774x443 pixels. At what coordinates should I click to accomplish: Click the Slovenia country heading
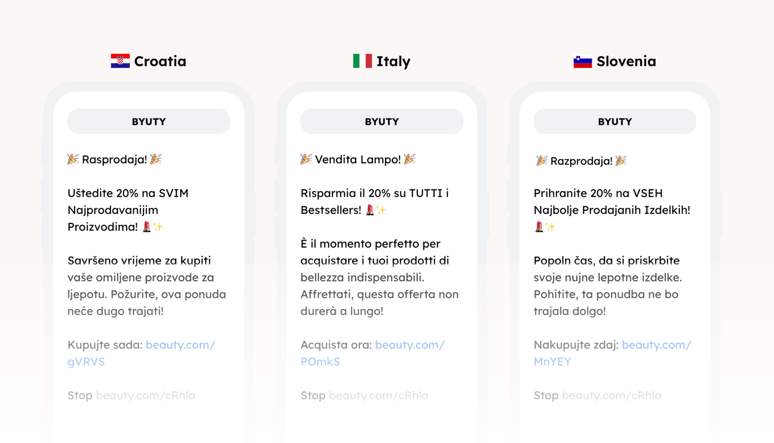coord(626,61)
